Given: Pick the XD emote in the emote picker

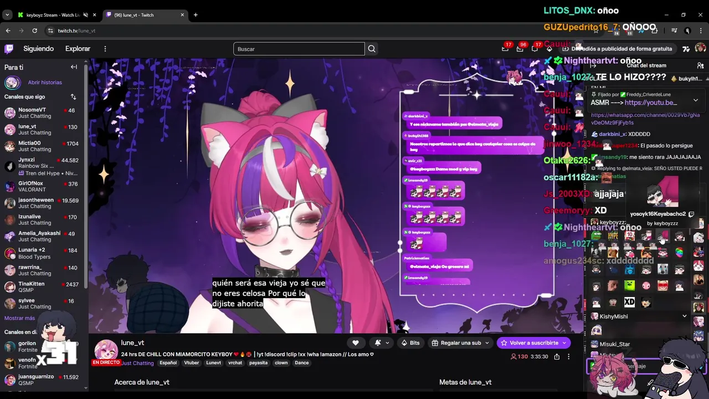Looking at the screenshot, I should 629,303.
